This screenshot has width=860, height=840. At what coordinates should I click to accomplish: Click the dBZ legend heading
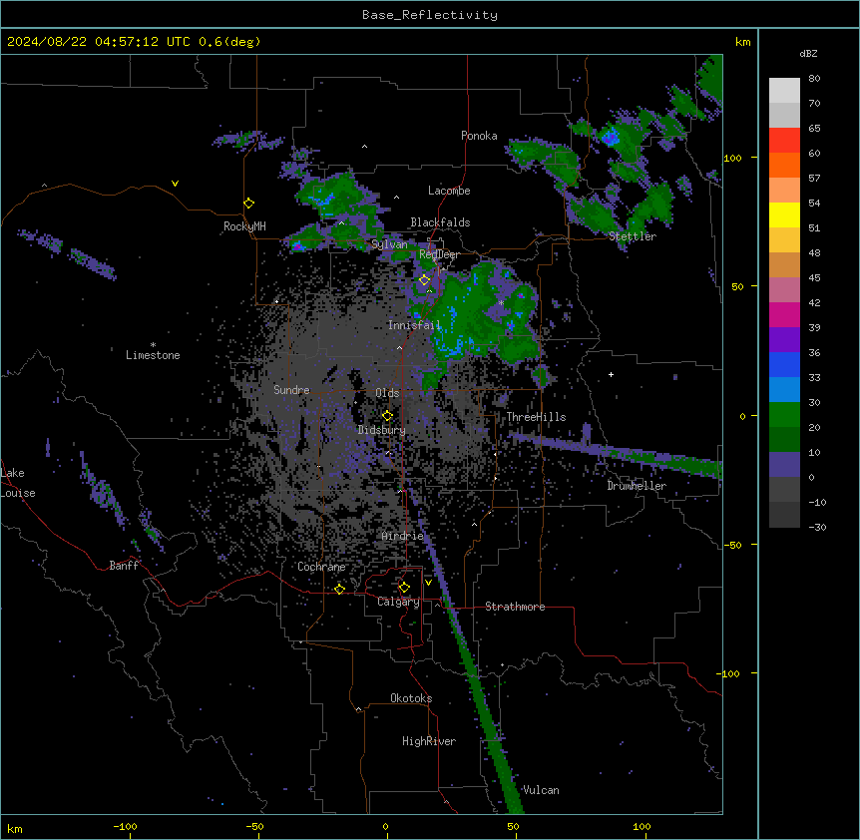click(808, 53)
